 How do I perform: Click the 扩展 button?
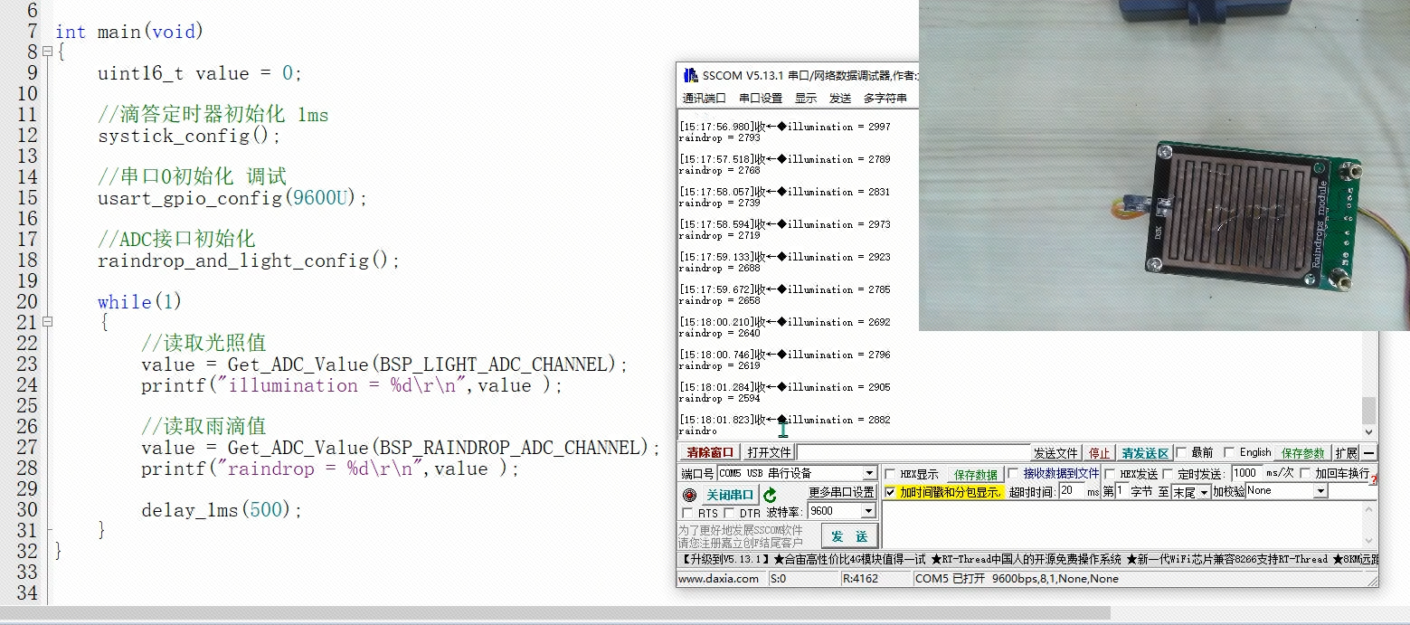tap(1346, 452)
